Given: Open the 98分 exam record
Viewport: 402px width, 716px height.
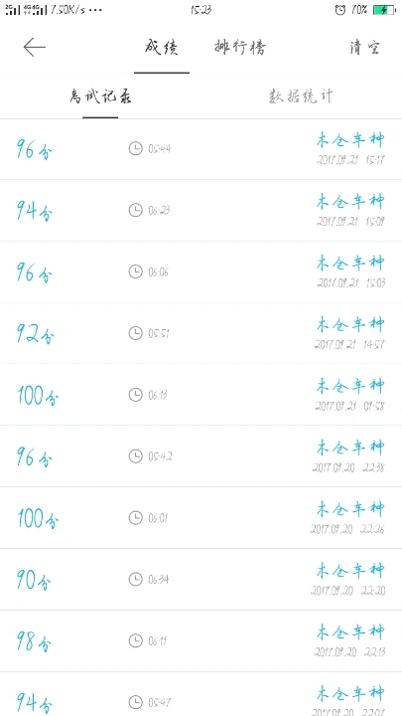Looking at the screenshot, I should coord(201,640).
